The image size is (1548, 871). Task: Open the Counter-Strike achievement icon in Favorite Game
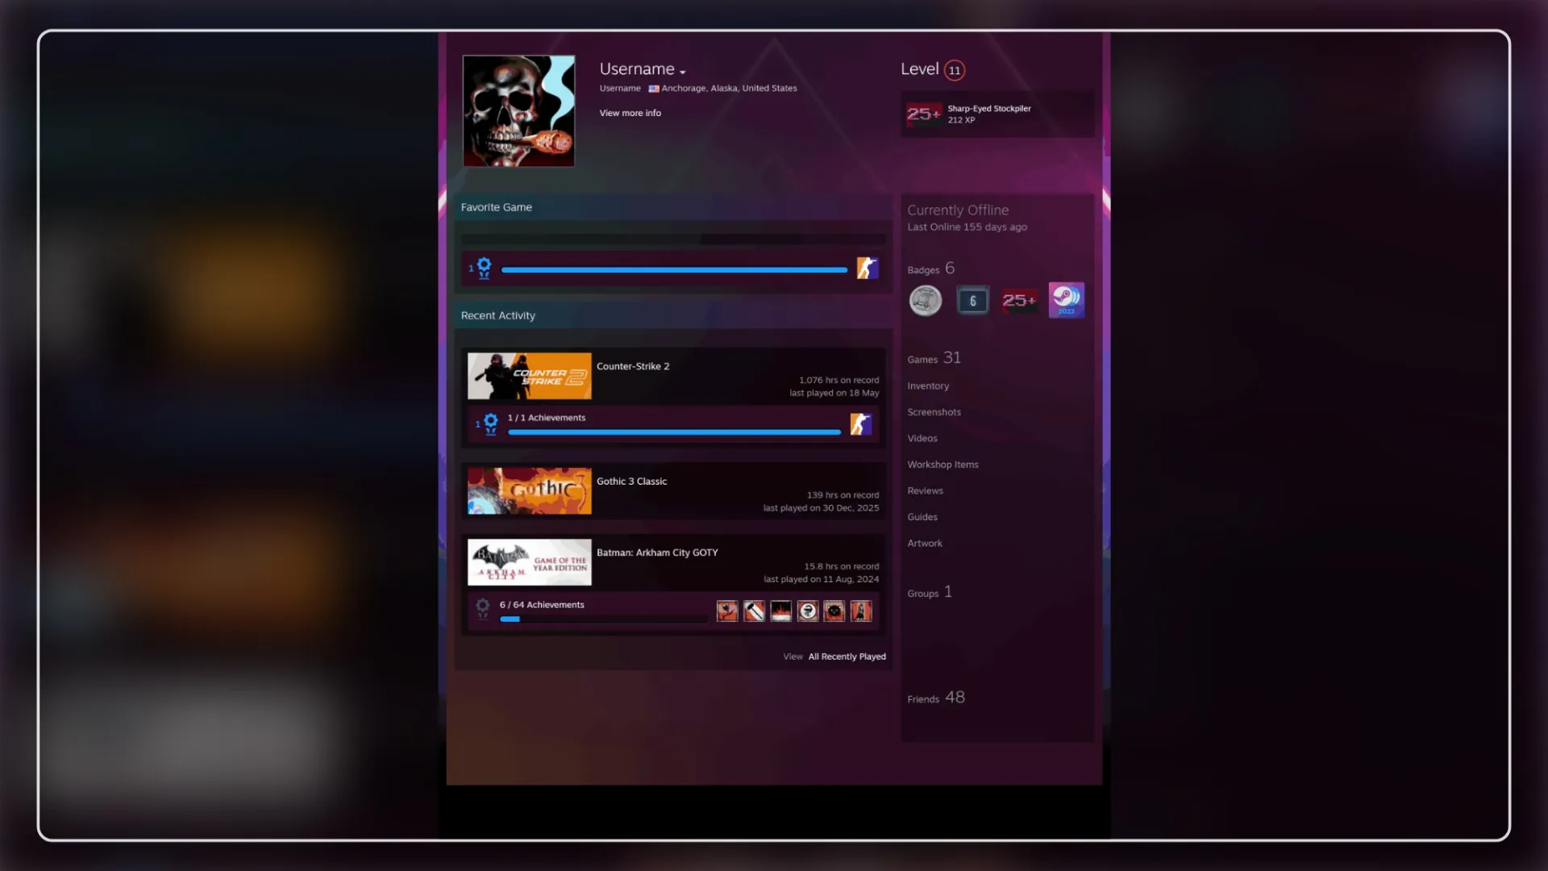[867, 268]
